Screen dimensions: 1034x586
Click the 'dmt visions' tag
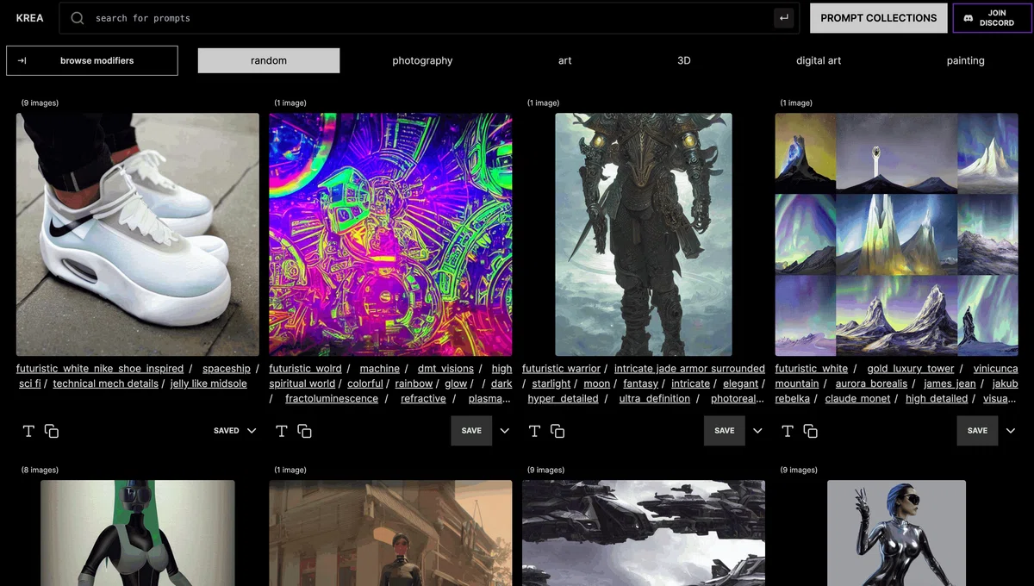(445, 369)
